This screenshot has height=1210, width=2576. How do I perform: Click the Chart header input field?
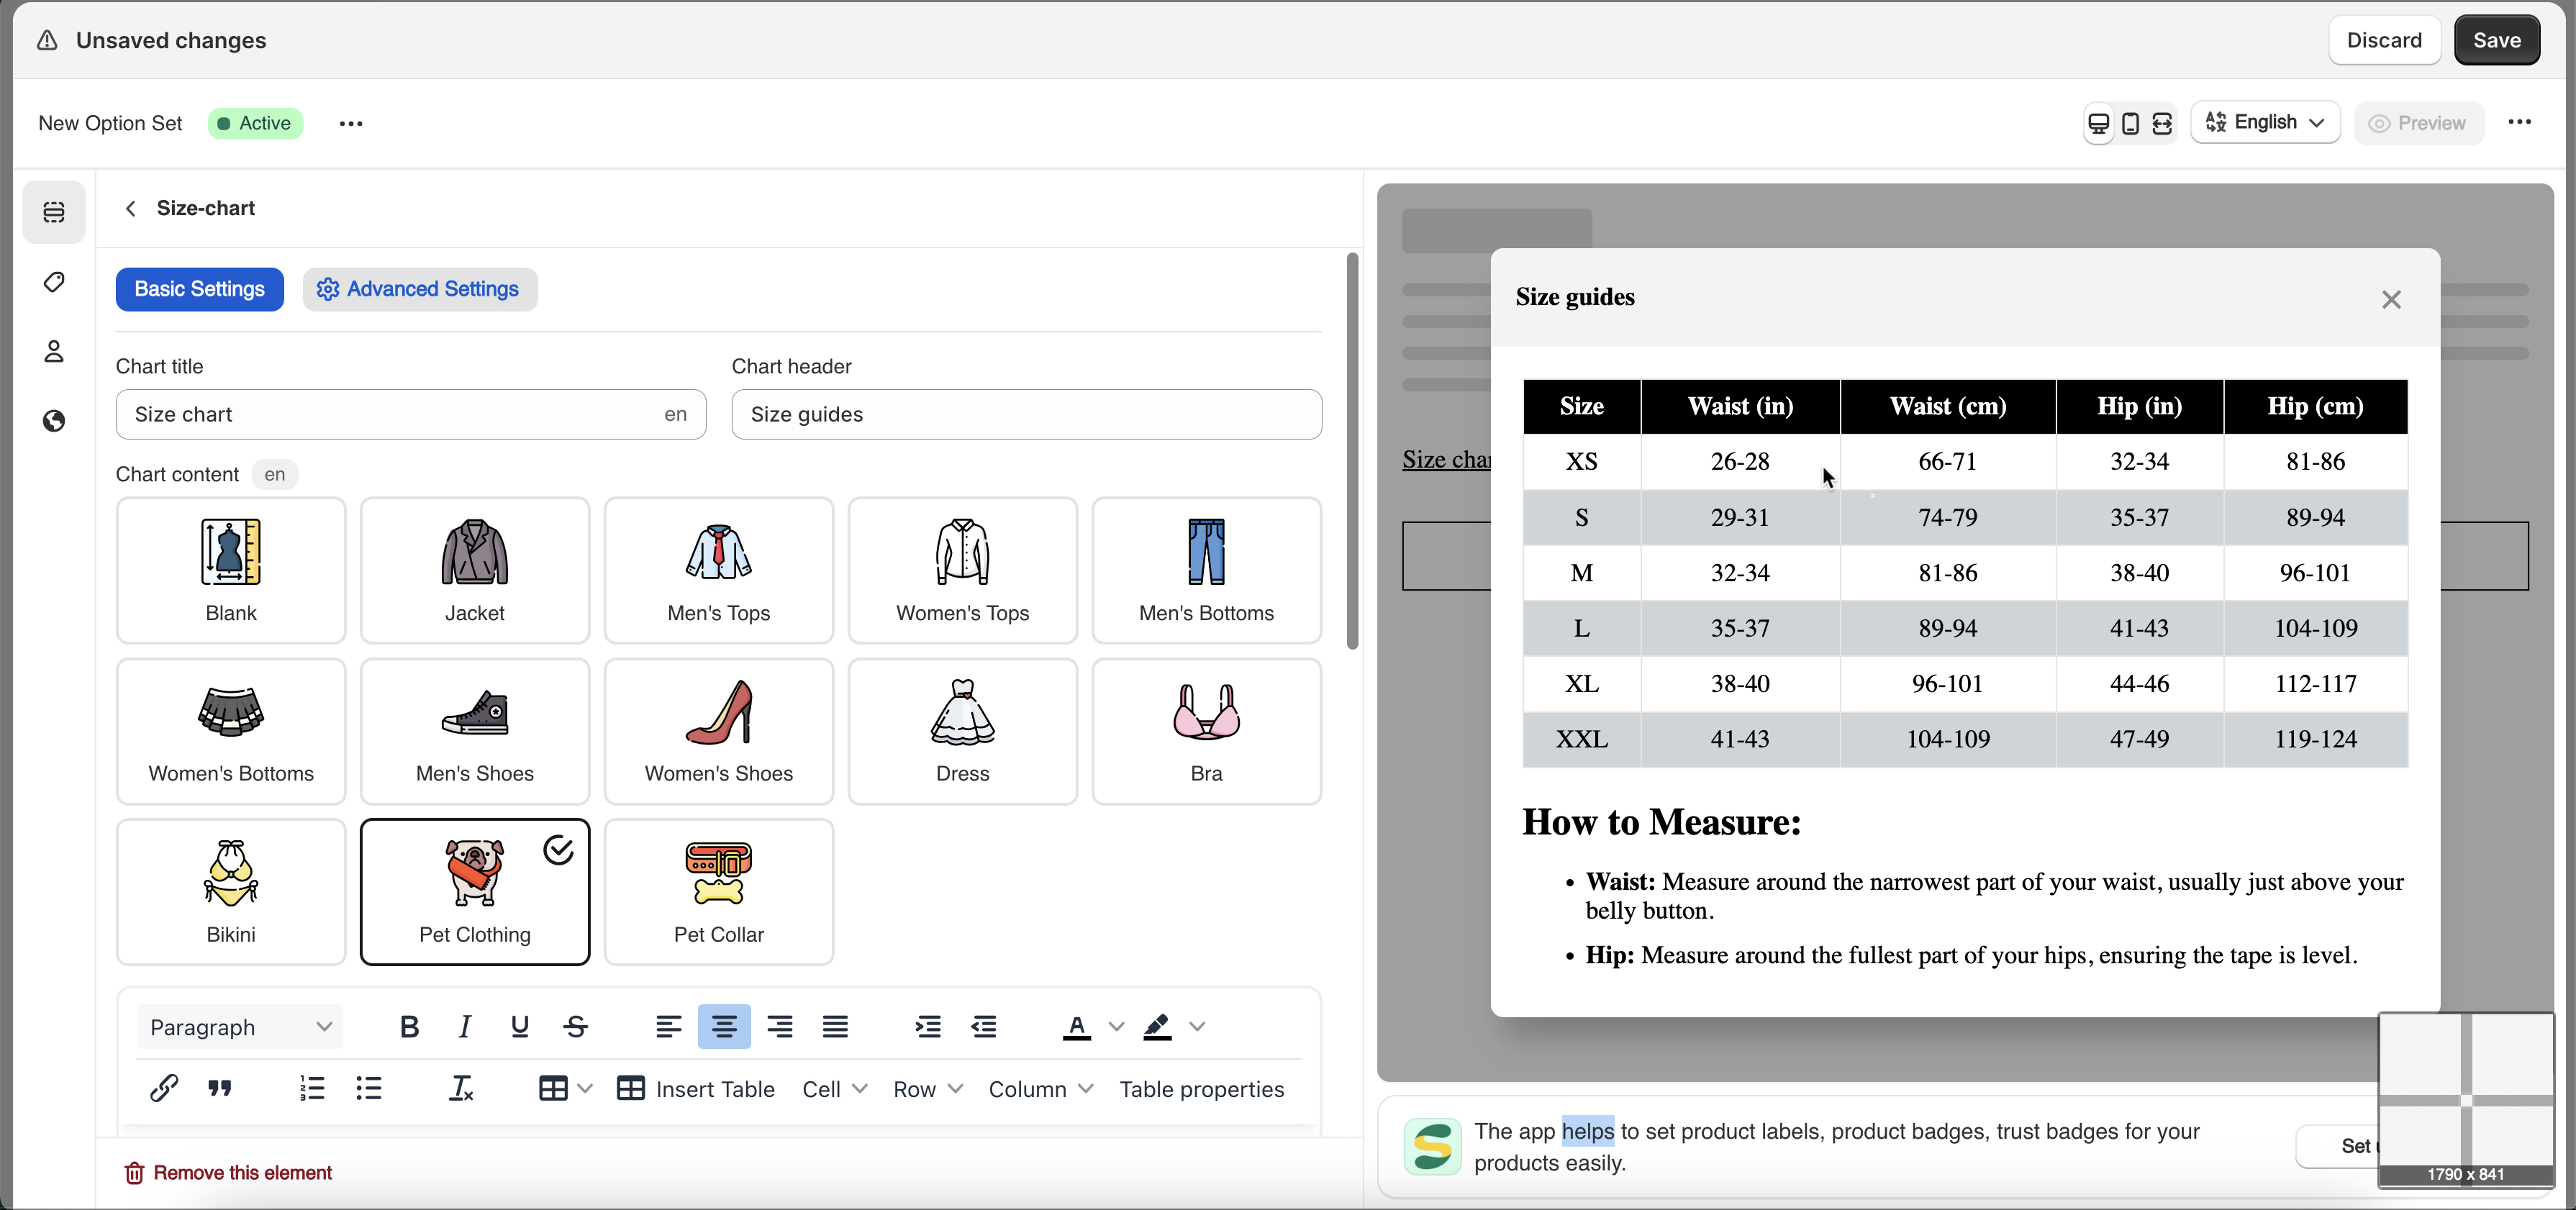coord(1026,414)
